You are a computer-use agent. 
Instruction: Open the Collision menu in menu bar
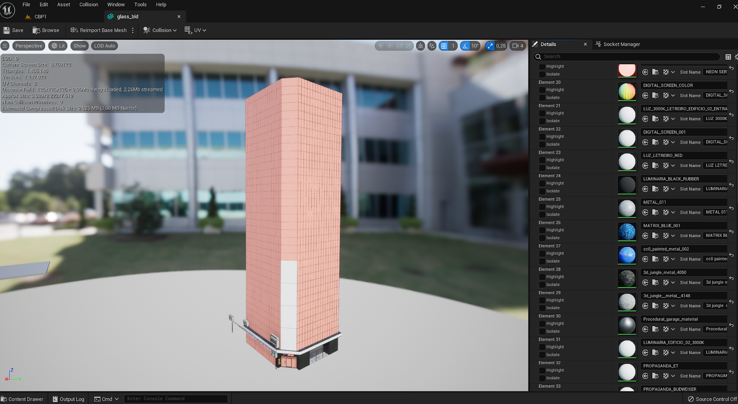coord(89,5)
